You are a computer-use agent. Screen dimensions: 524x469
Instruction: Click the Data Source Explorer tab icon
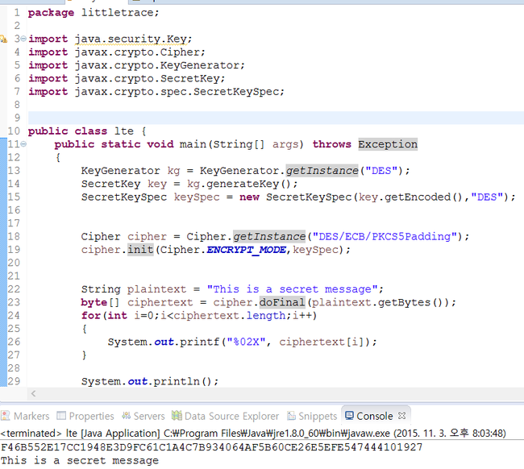pos(177,416)
